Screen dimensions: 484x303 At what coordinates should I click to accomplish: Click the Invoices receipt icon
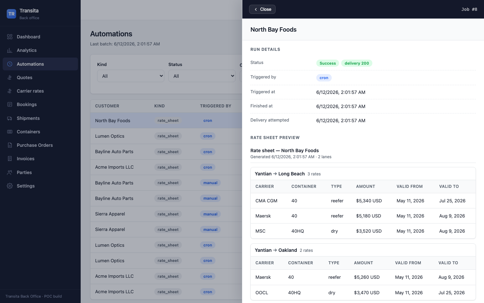pyautogui.click(x=10, y=159)
